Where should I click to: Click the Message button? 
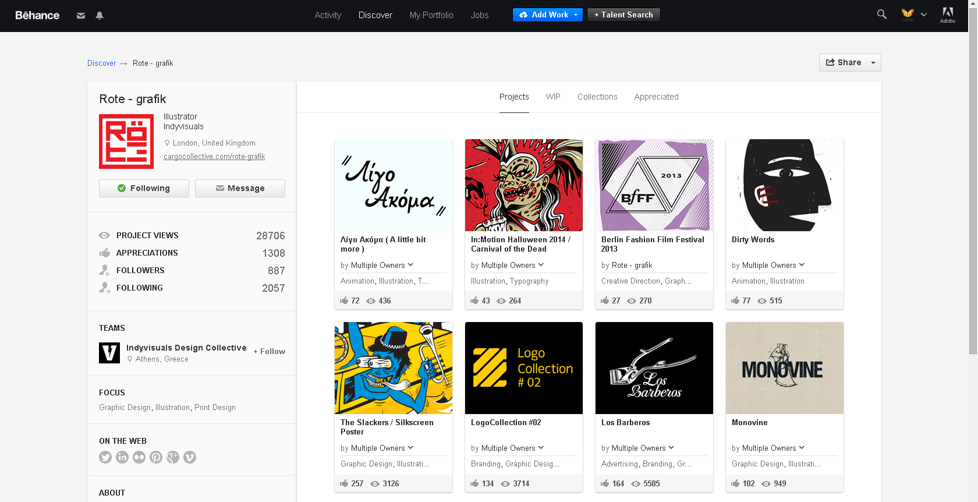[240, 188]
